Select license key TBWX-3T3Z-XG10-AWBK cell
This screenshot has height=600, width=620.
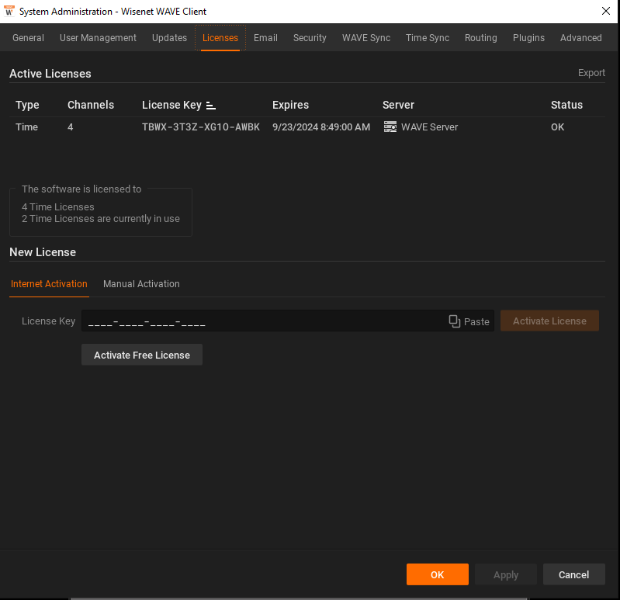(x=201, y=127)
